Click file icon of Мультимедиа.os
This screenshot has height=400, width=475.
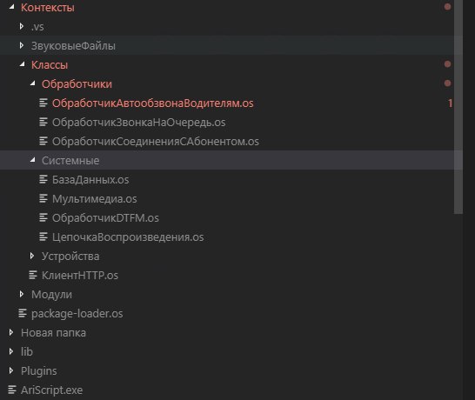[43, 198]
